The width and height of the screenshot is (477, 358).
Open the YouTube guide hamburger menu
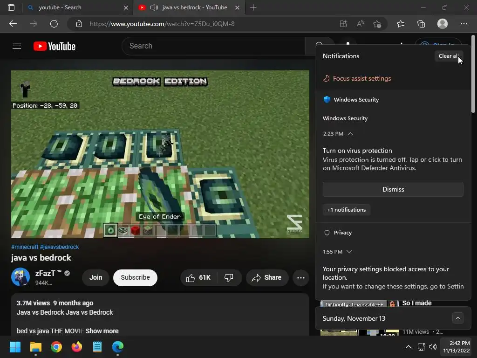click(x=17, y=46)
